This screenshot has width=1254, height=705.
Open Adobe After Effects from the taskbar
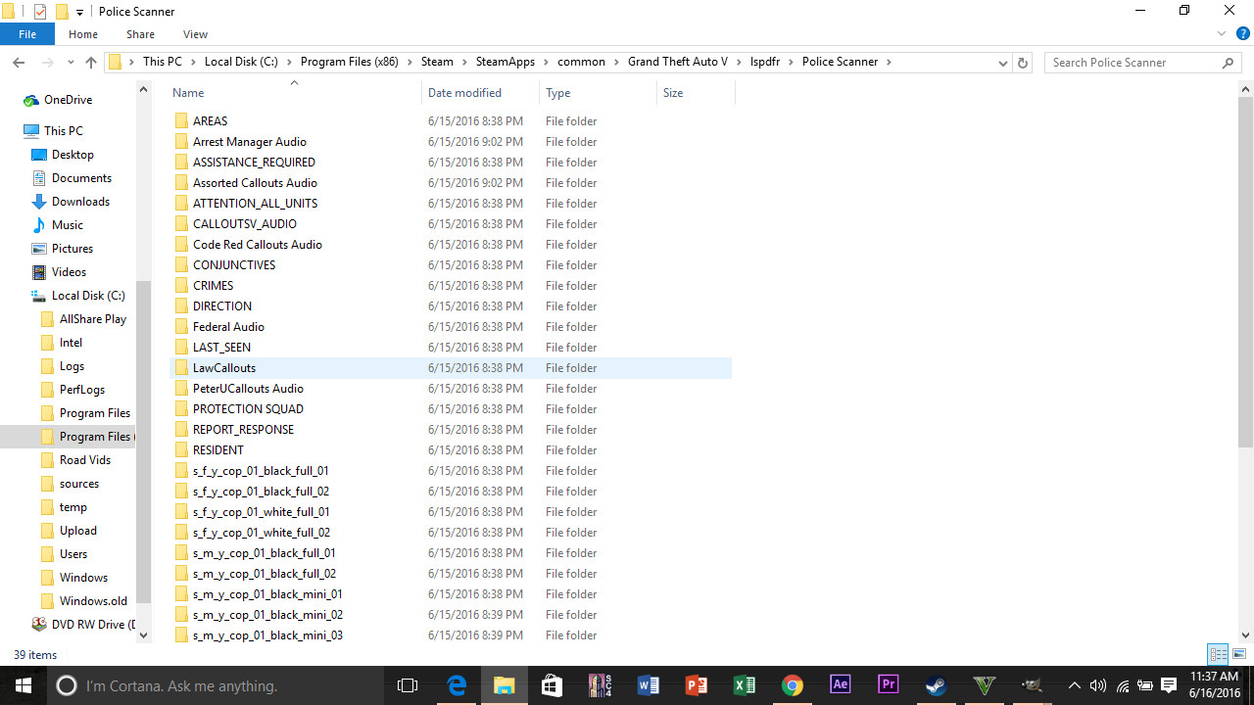point(840,685)
